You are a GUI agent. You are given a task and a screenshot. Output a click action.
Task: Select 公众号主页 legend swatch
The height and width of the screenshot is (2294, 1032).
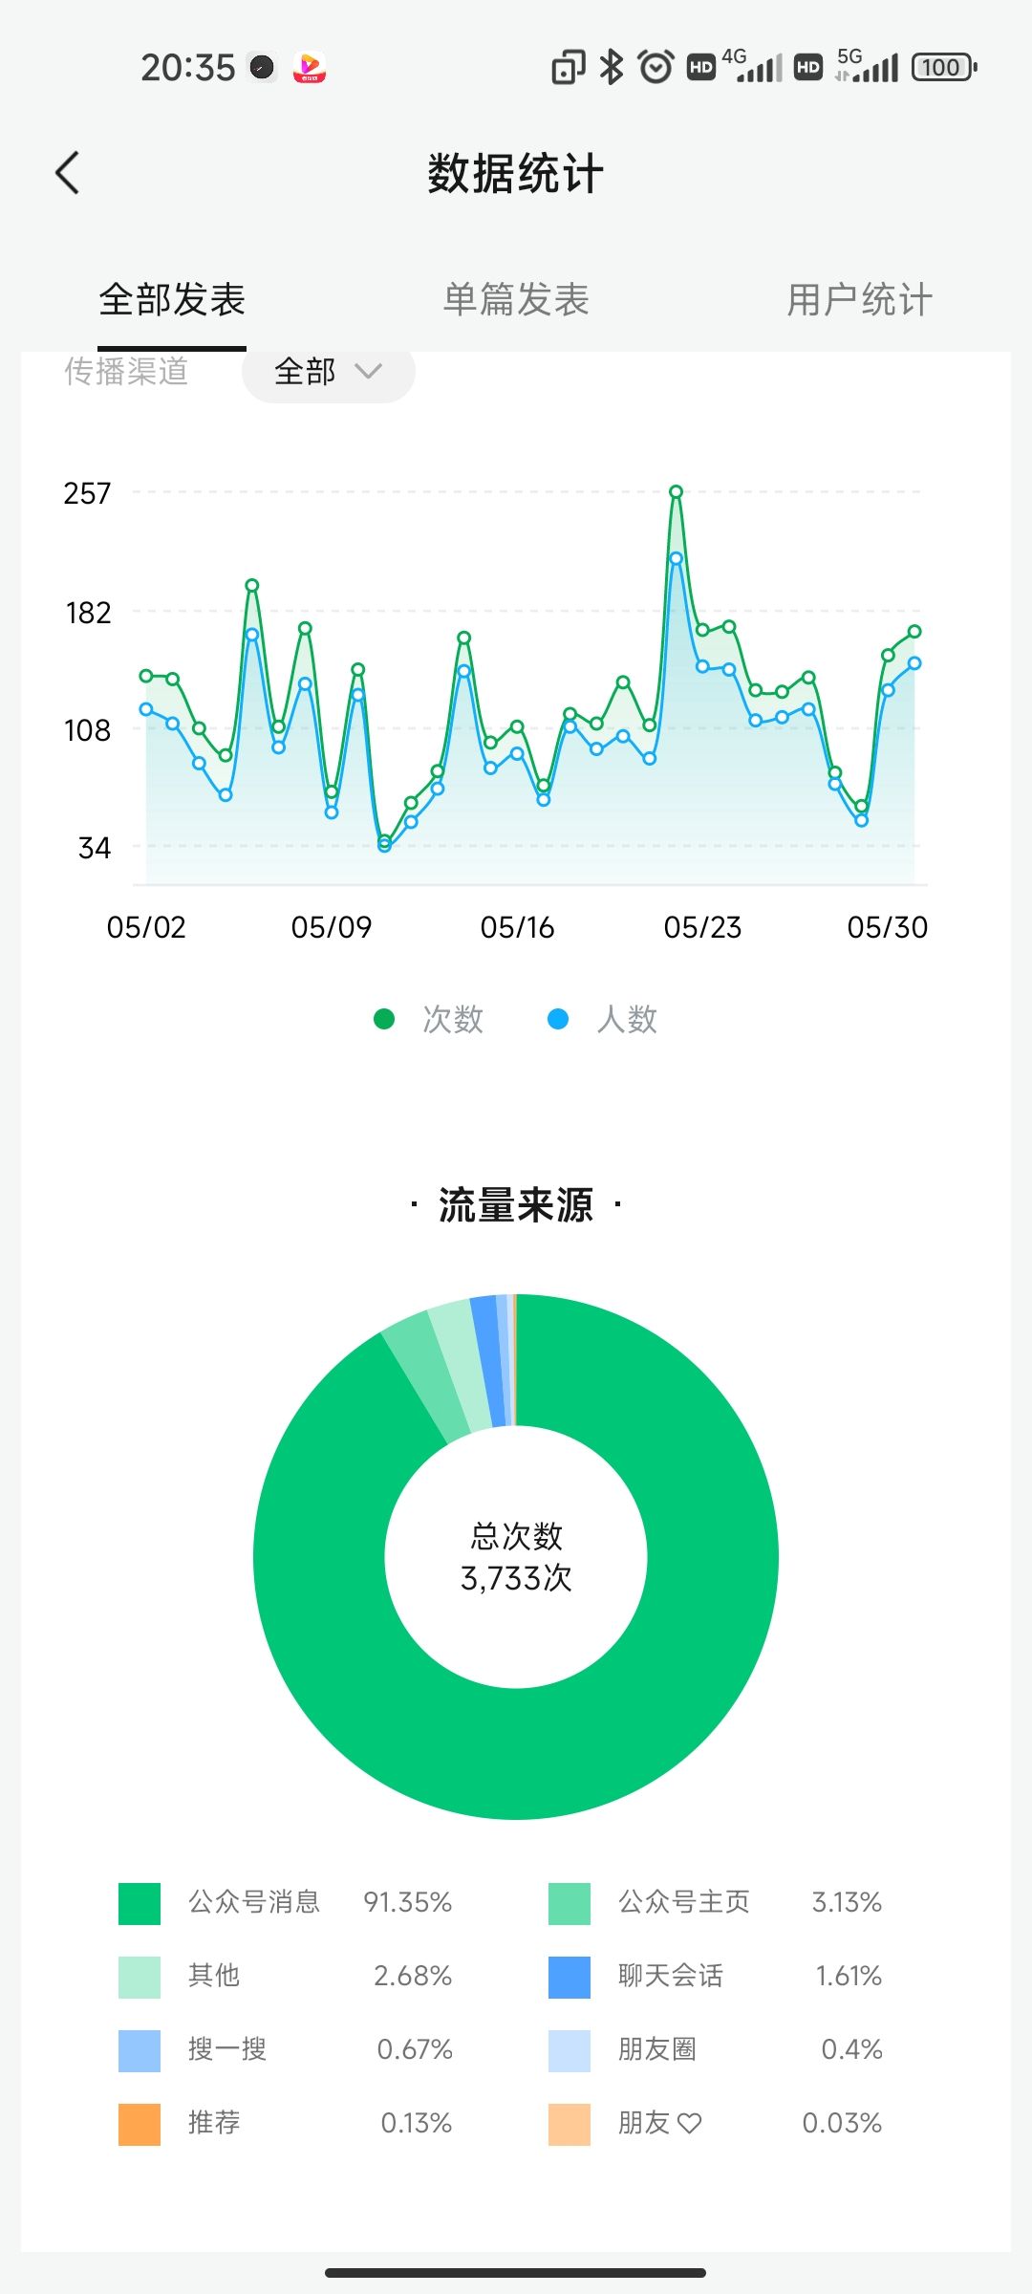click(570, 1903)
